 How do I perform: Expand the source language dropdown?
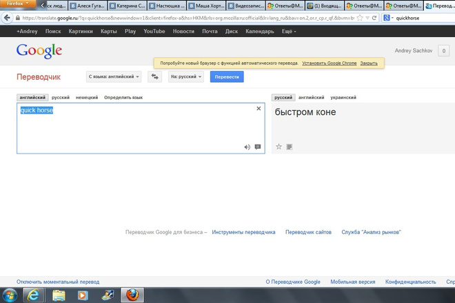[114, 77]
